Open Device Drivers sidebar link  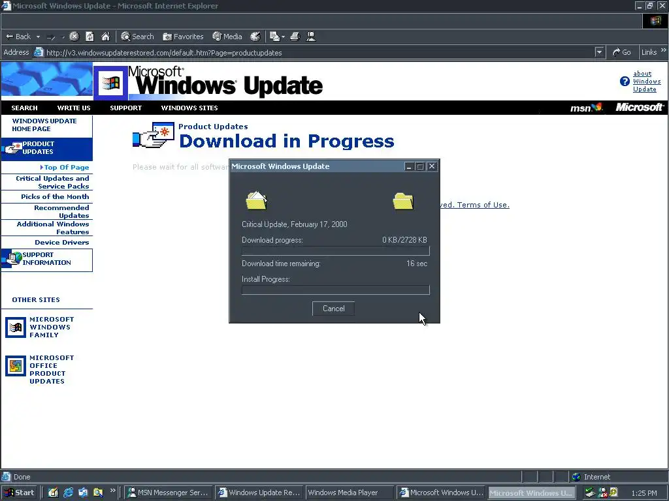click(x=62, y=243)
